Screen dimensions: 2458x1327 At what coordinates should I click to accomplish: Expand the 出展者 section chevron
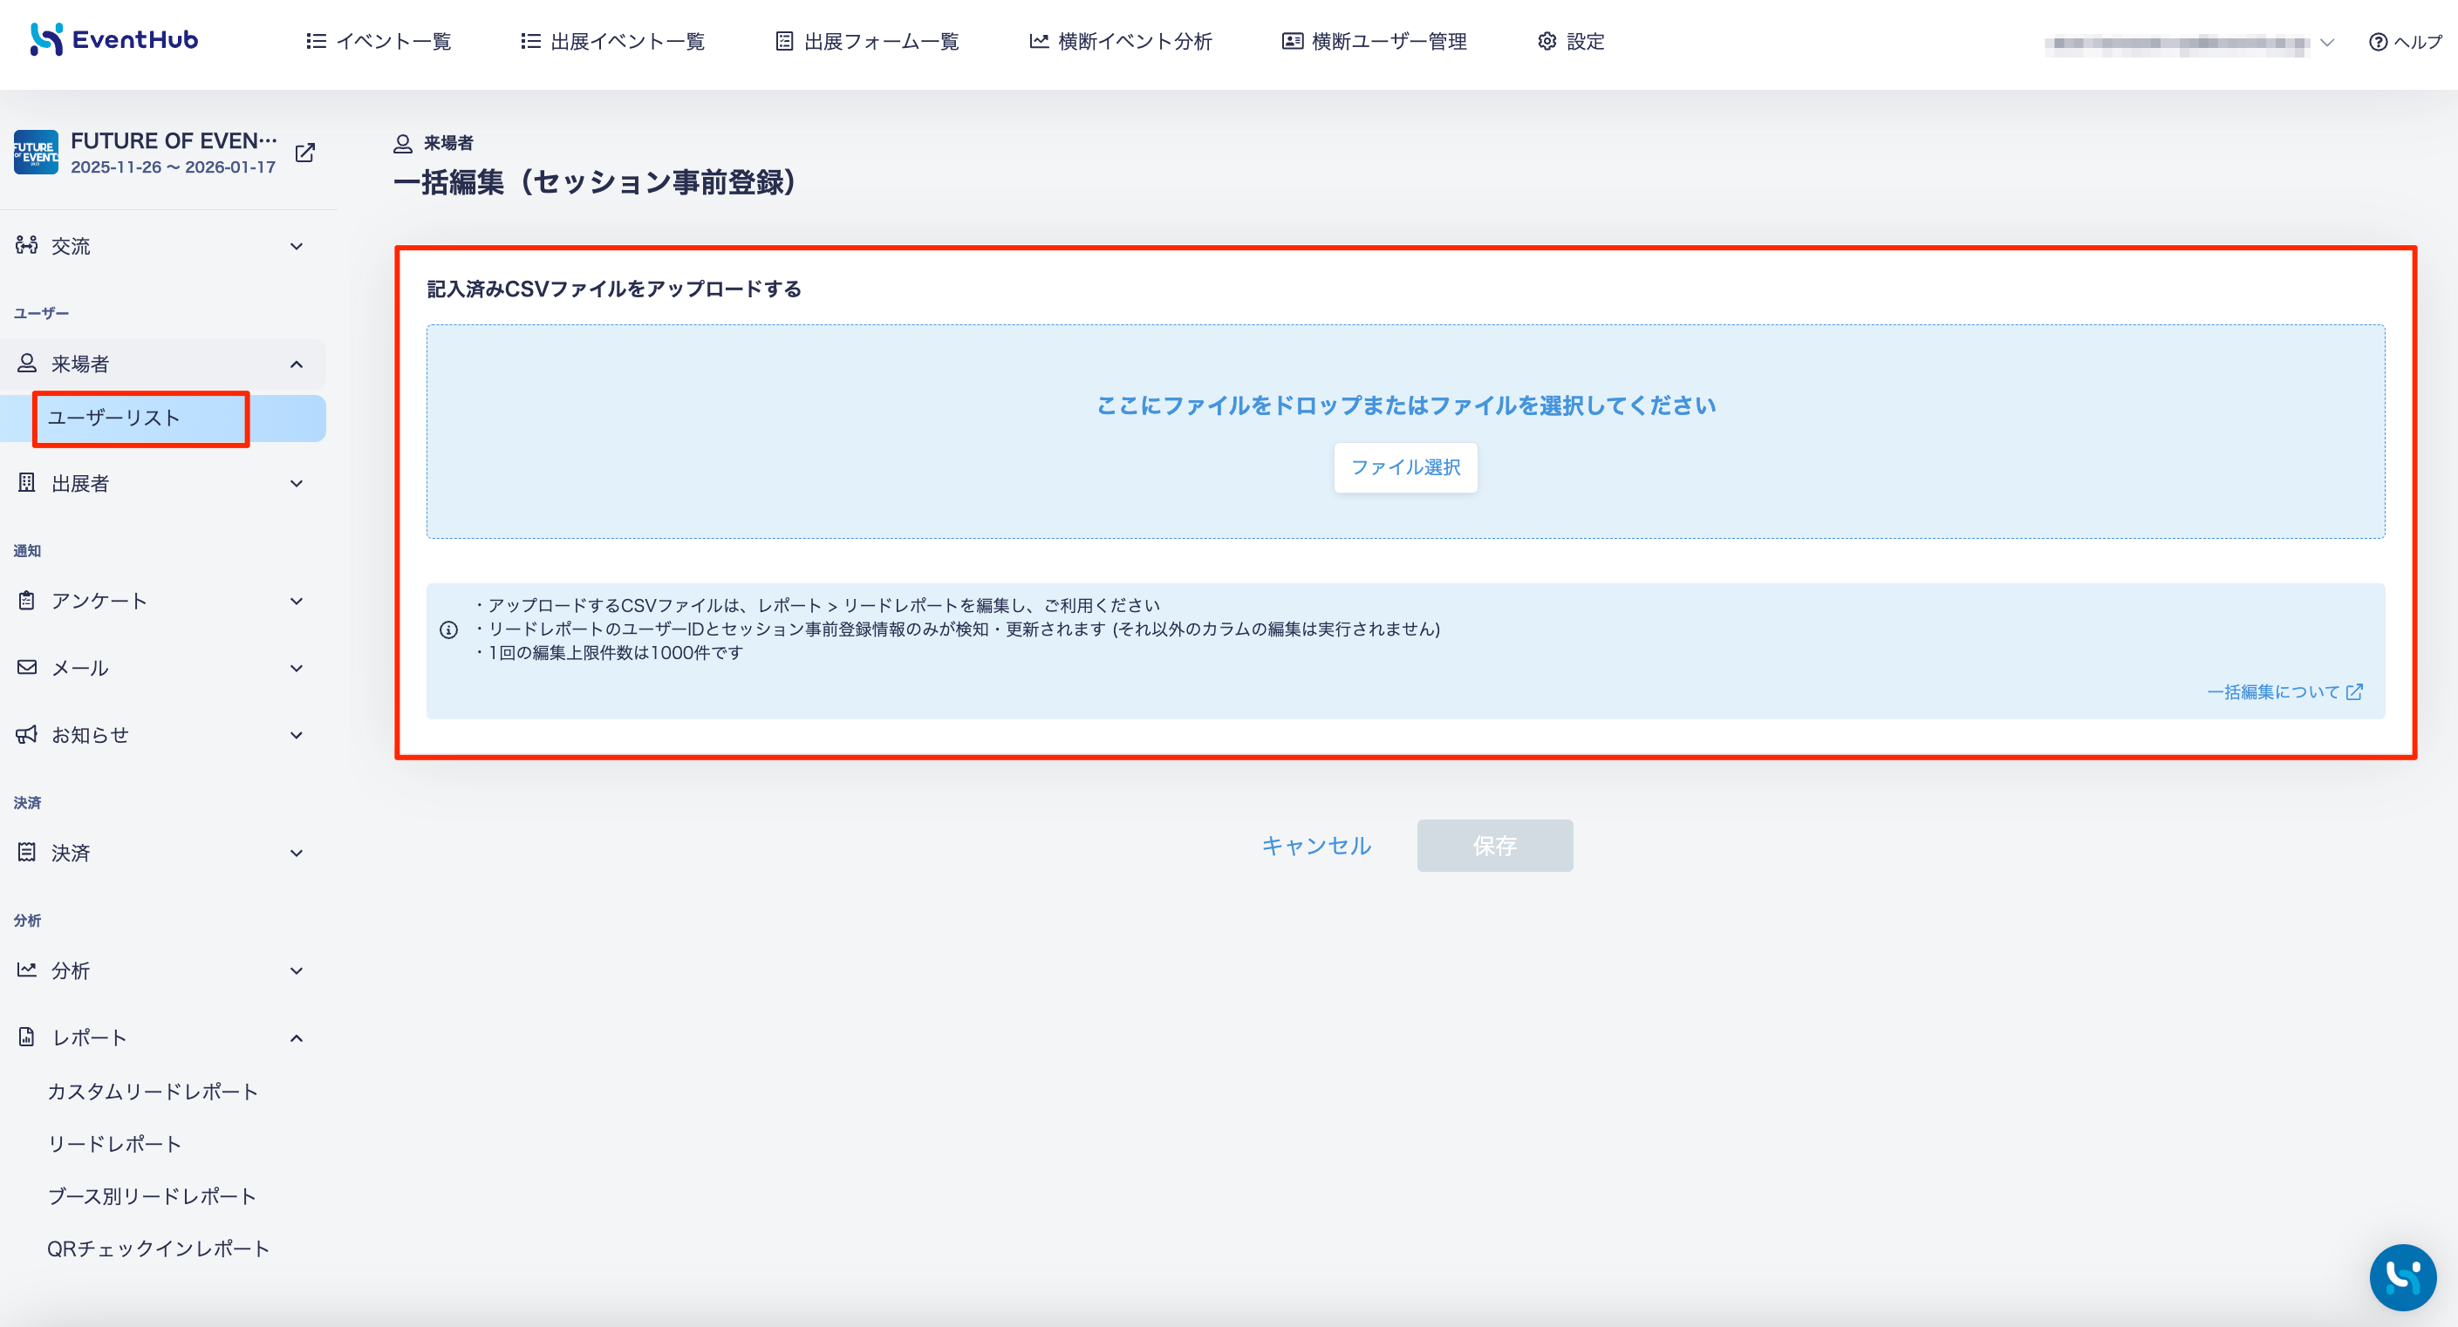[x=297, y=484]
